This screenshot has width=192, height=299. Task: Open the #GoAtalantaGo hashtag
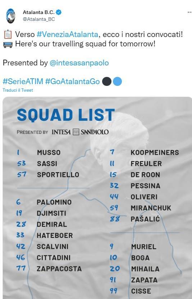(72, 82)
